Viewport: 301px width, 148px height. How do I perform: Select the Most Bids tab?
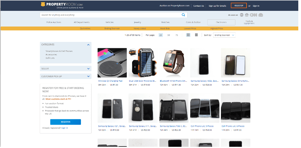pos(165,28)
